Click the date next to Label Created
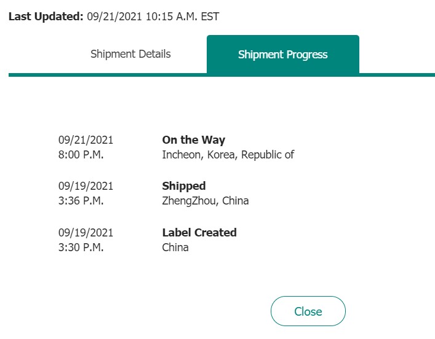 tap(86, 233)
